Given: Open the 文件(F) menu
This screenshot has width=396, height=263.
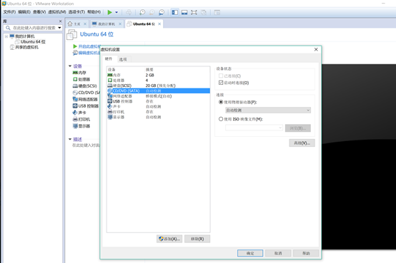Looking at the screenshot, I should coord(9,12).
